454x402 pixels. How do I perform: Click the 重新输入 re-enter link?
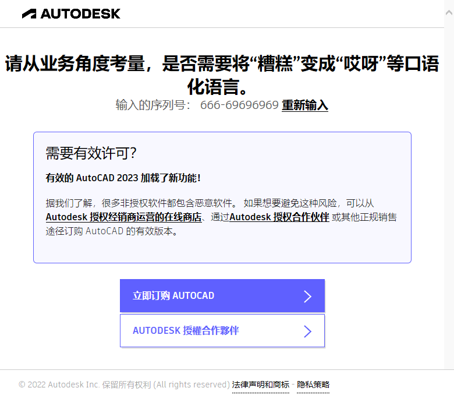[305, 105]
